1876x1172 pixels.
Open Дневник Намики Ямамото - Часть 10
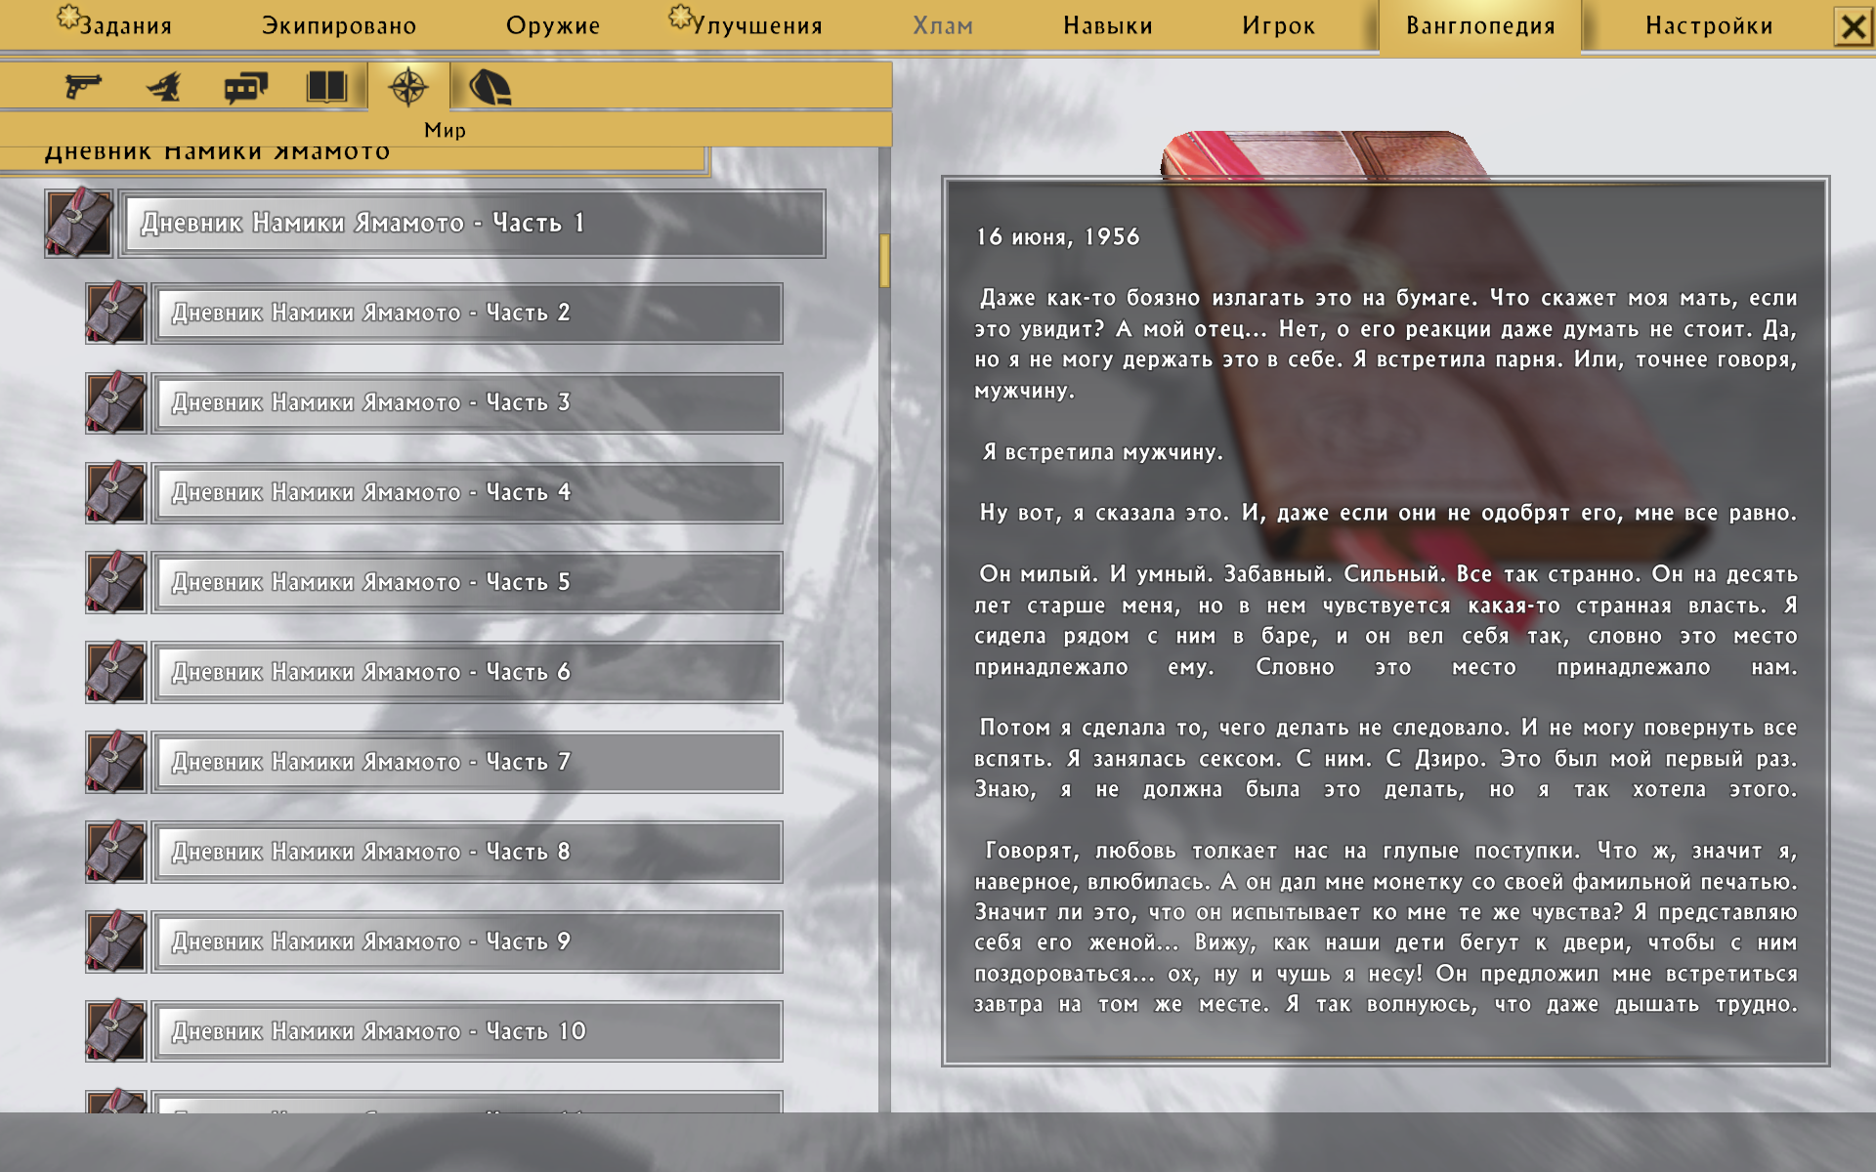coord(467,1032)
